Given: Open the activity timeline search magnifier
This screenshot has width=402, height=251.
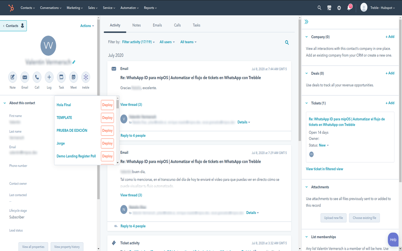Looking at the screenshot, I should coord(286,42).
